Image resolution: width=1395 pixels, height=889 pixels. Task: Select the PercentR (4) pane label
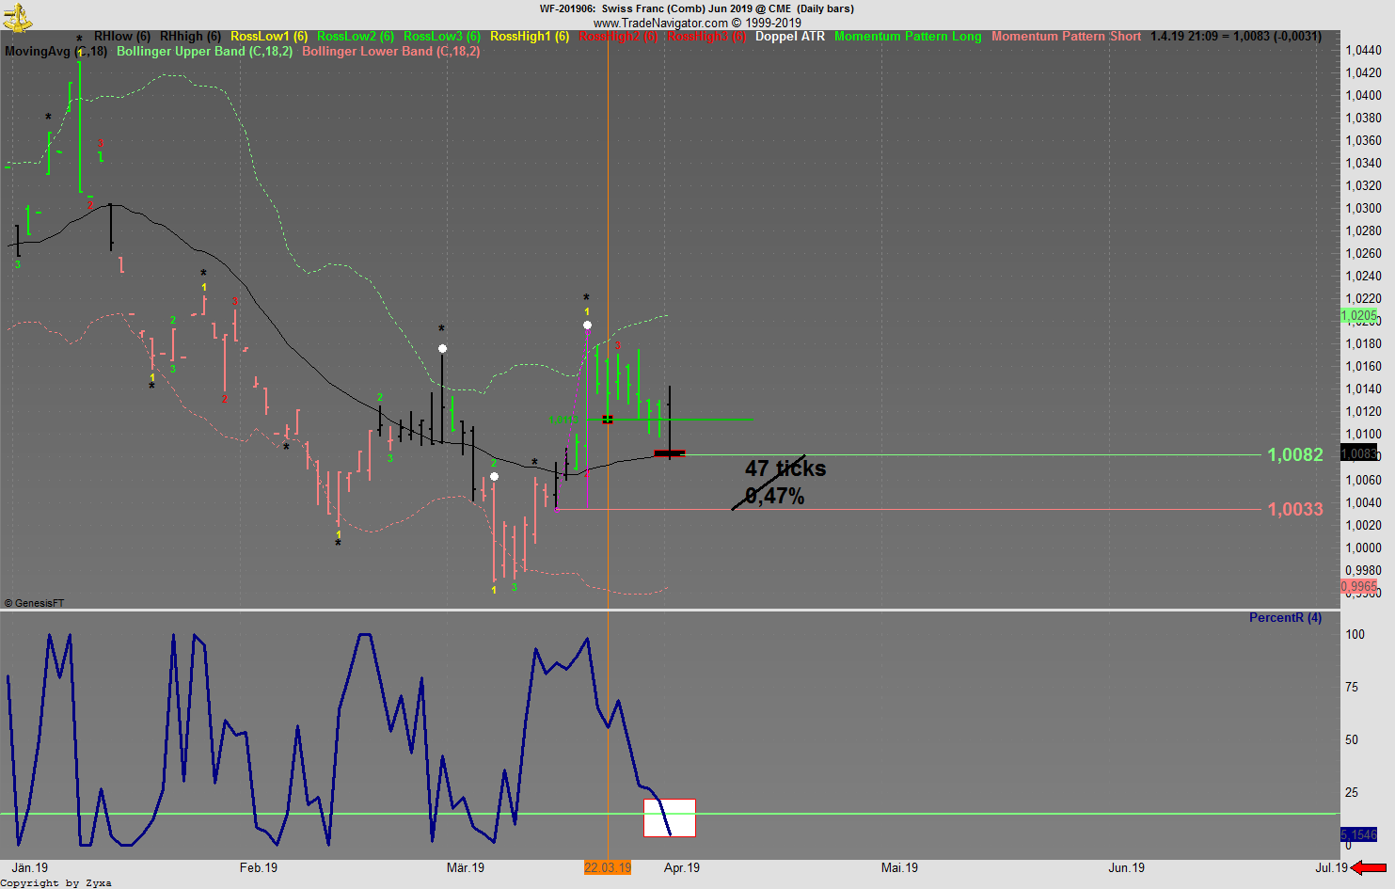[x=1285, y=618]
